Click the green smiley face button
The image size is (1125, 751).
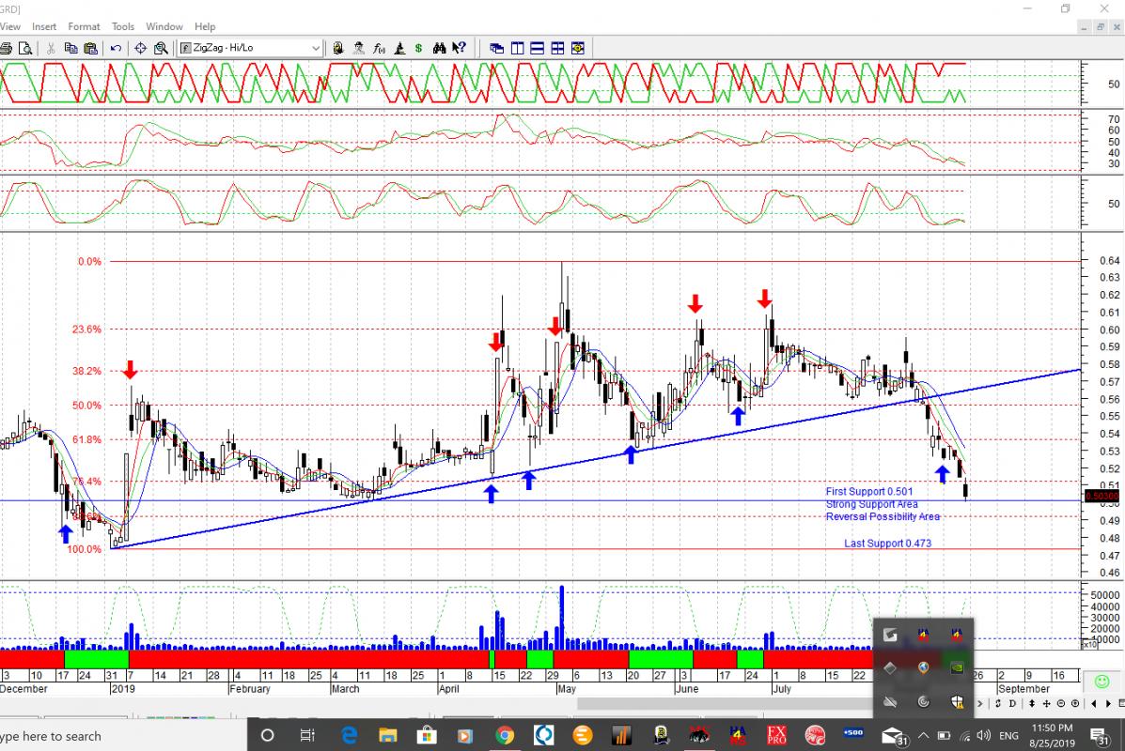tap(1102, 682)
